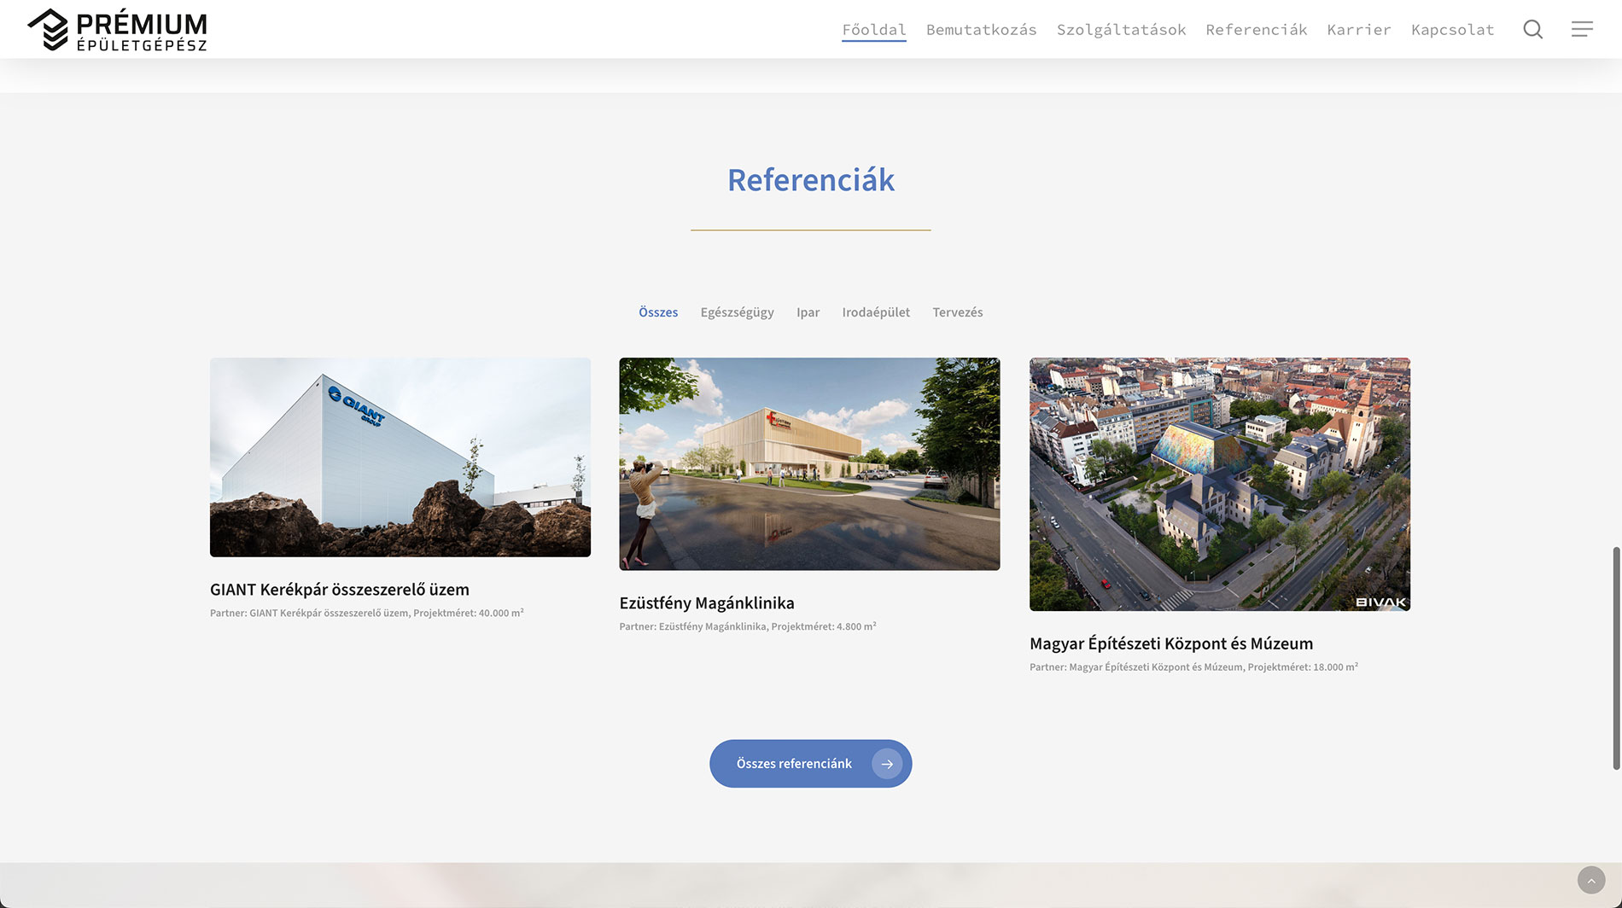1622x908 pixels.
Task: Open Referenciák in the top navigation
Action: click(x=1257, y=30)
